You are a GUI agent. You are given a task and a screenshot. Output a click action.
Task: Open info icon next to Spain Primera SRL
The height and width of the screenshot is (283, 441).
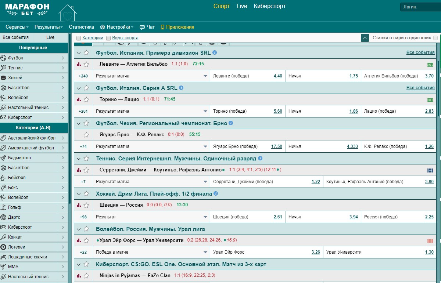[x=215, y=52]
